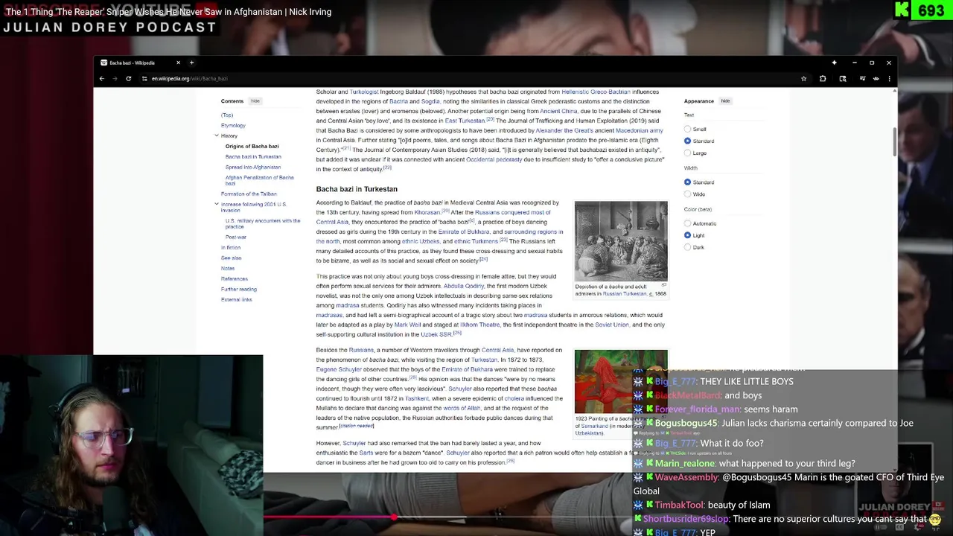953x536 pixels.
Task: Select Dark color mode
Action: [688, 247]
